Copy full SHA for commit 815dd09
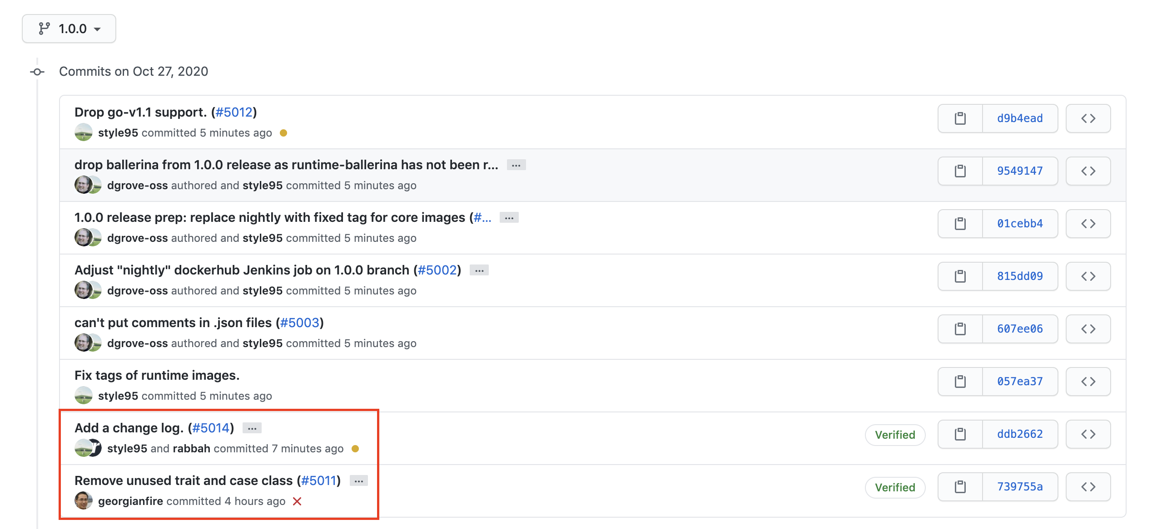The image size is (1162, 529). click(960, 276)
